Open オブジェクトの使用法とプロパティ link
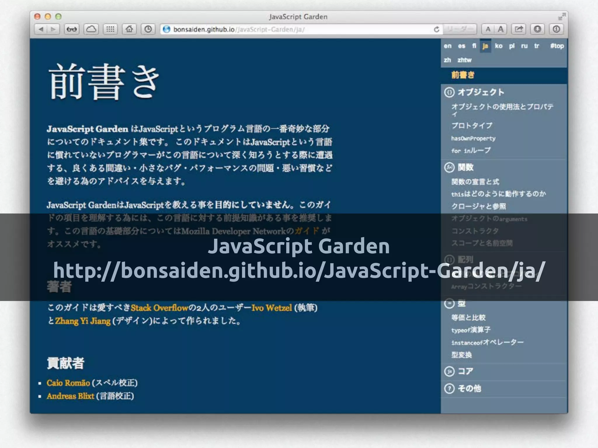598x448 pixels. point(502,110)
